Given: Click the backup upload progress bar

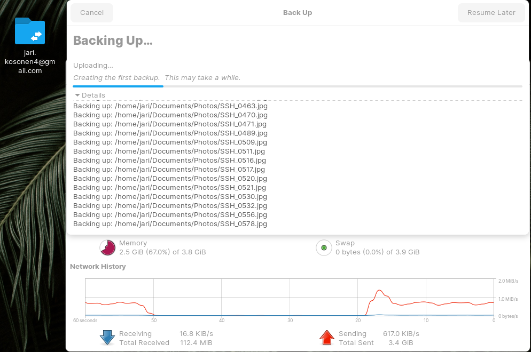Looking at the screenshot, I should click(297, 86).
